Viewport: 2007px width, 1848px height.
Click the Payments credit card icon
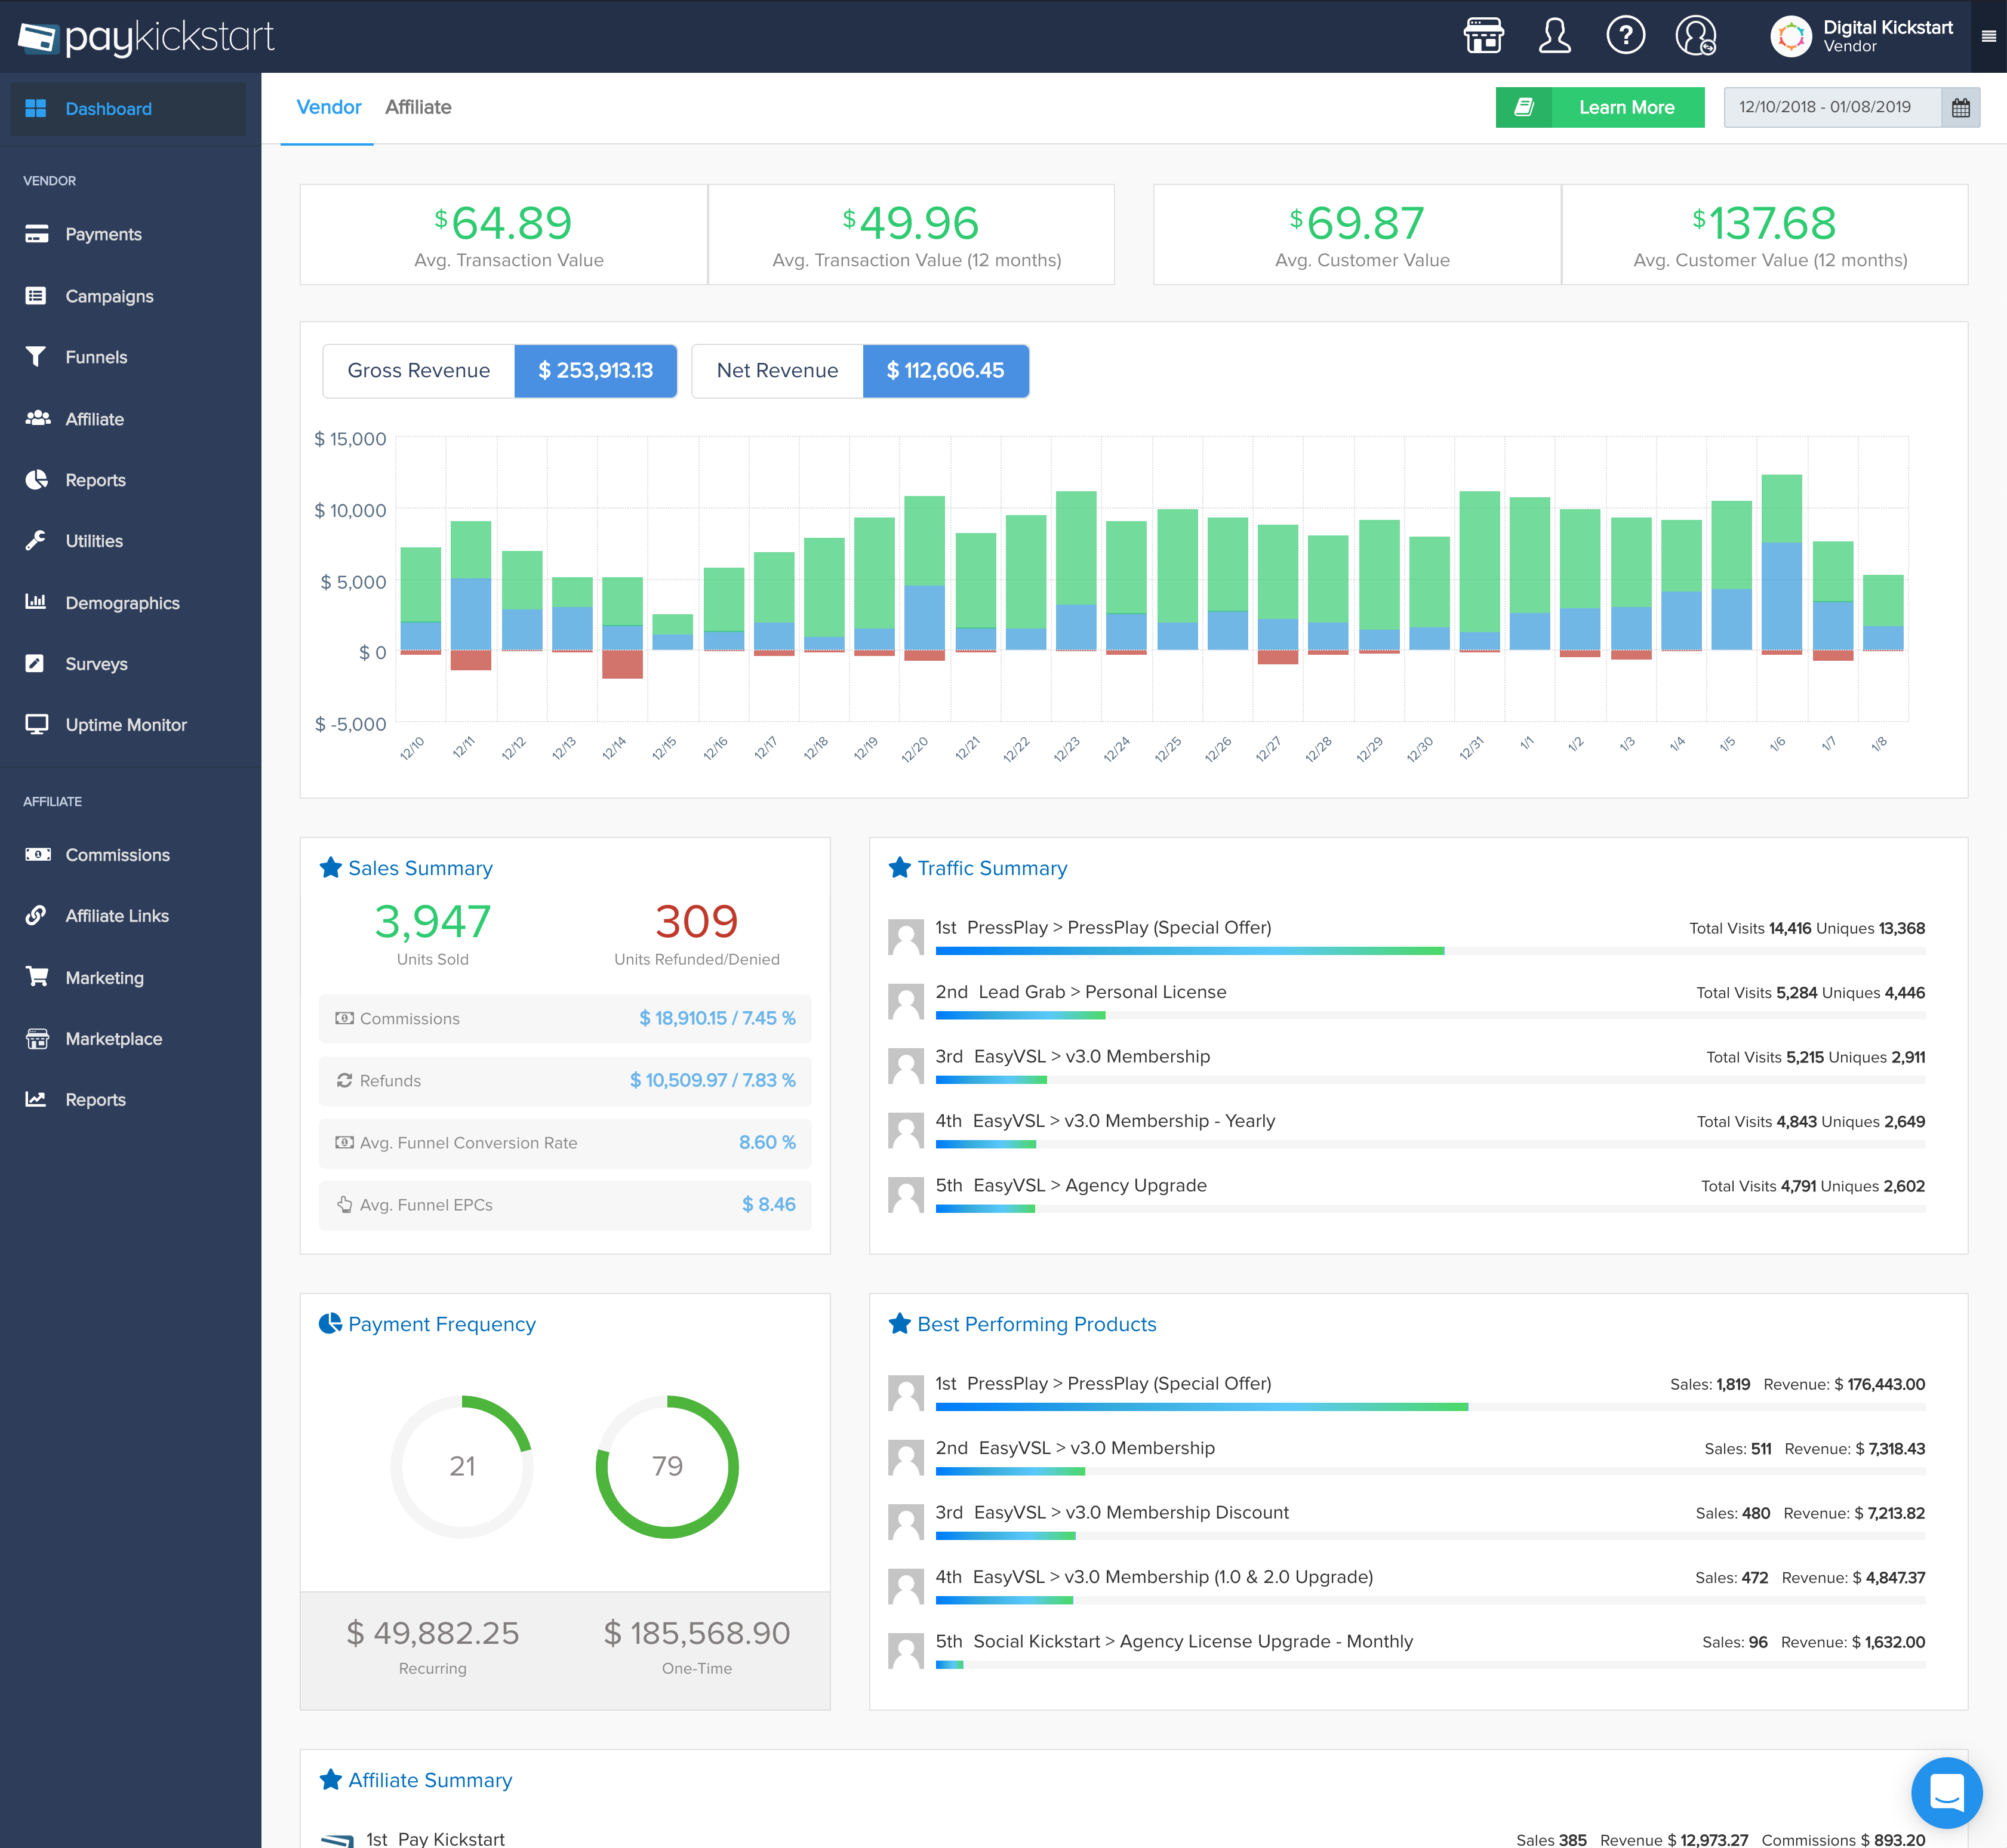pyautogui.click(x=37, y=234)
